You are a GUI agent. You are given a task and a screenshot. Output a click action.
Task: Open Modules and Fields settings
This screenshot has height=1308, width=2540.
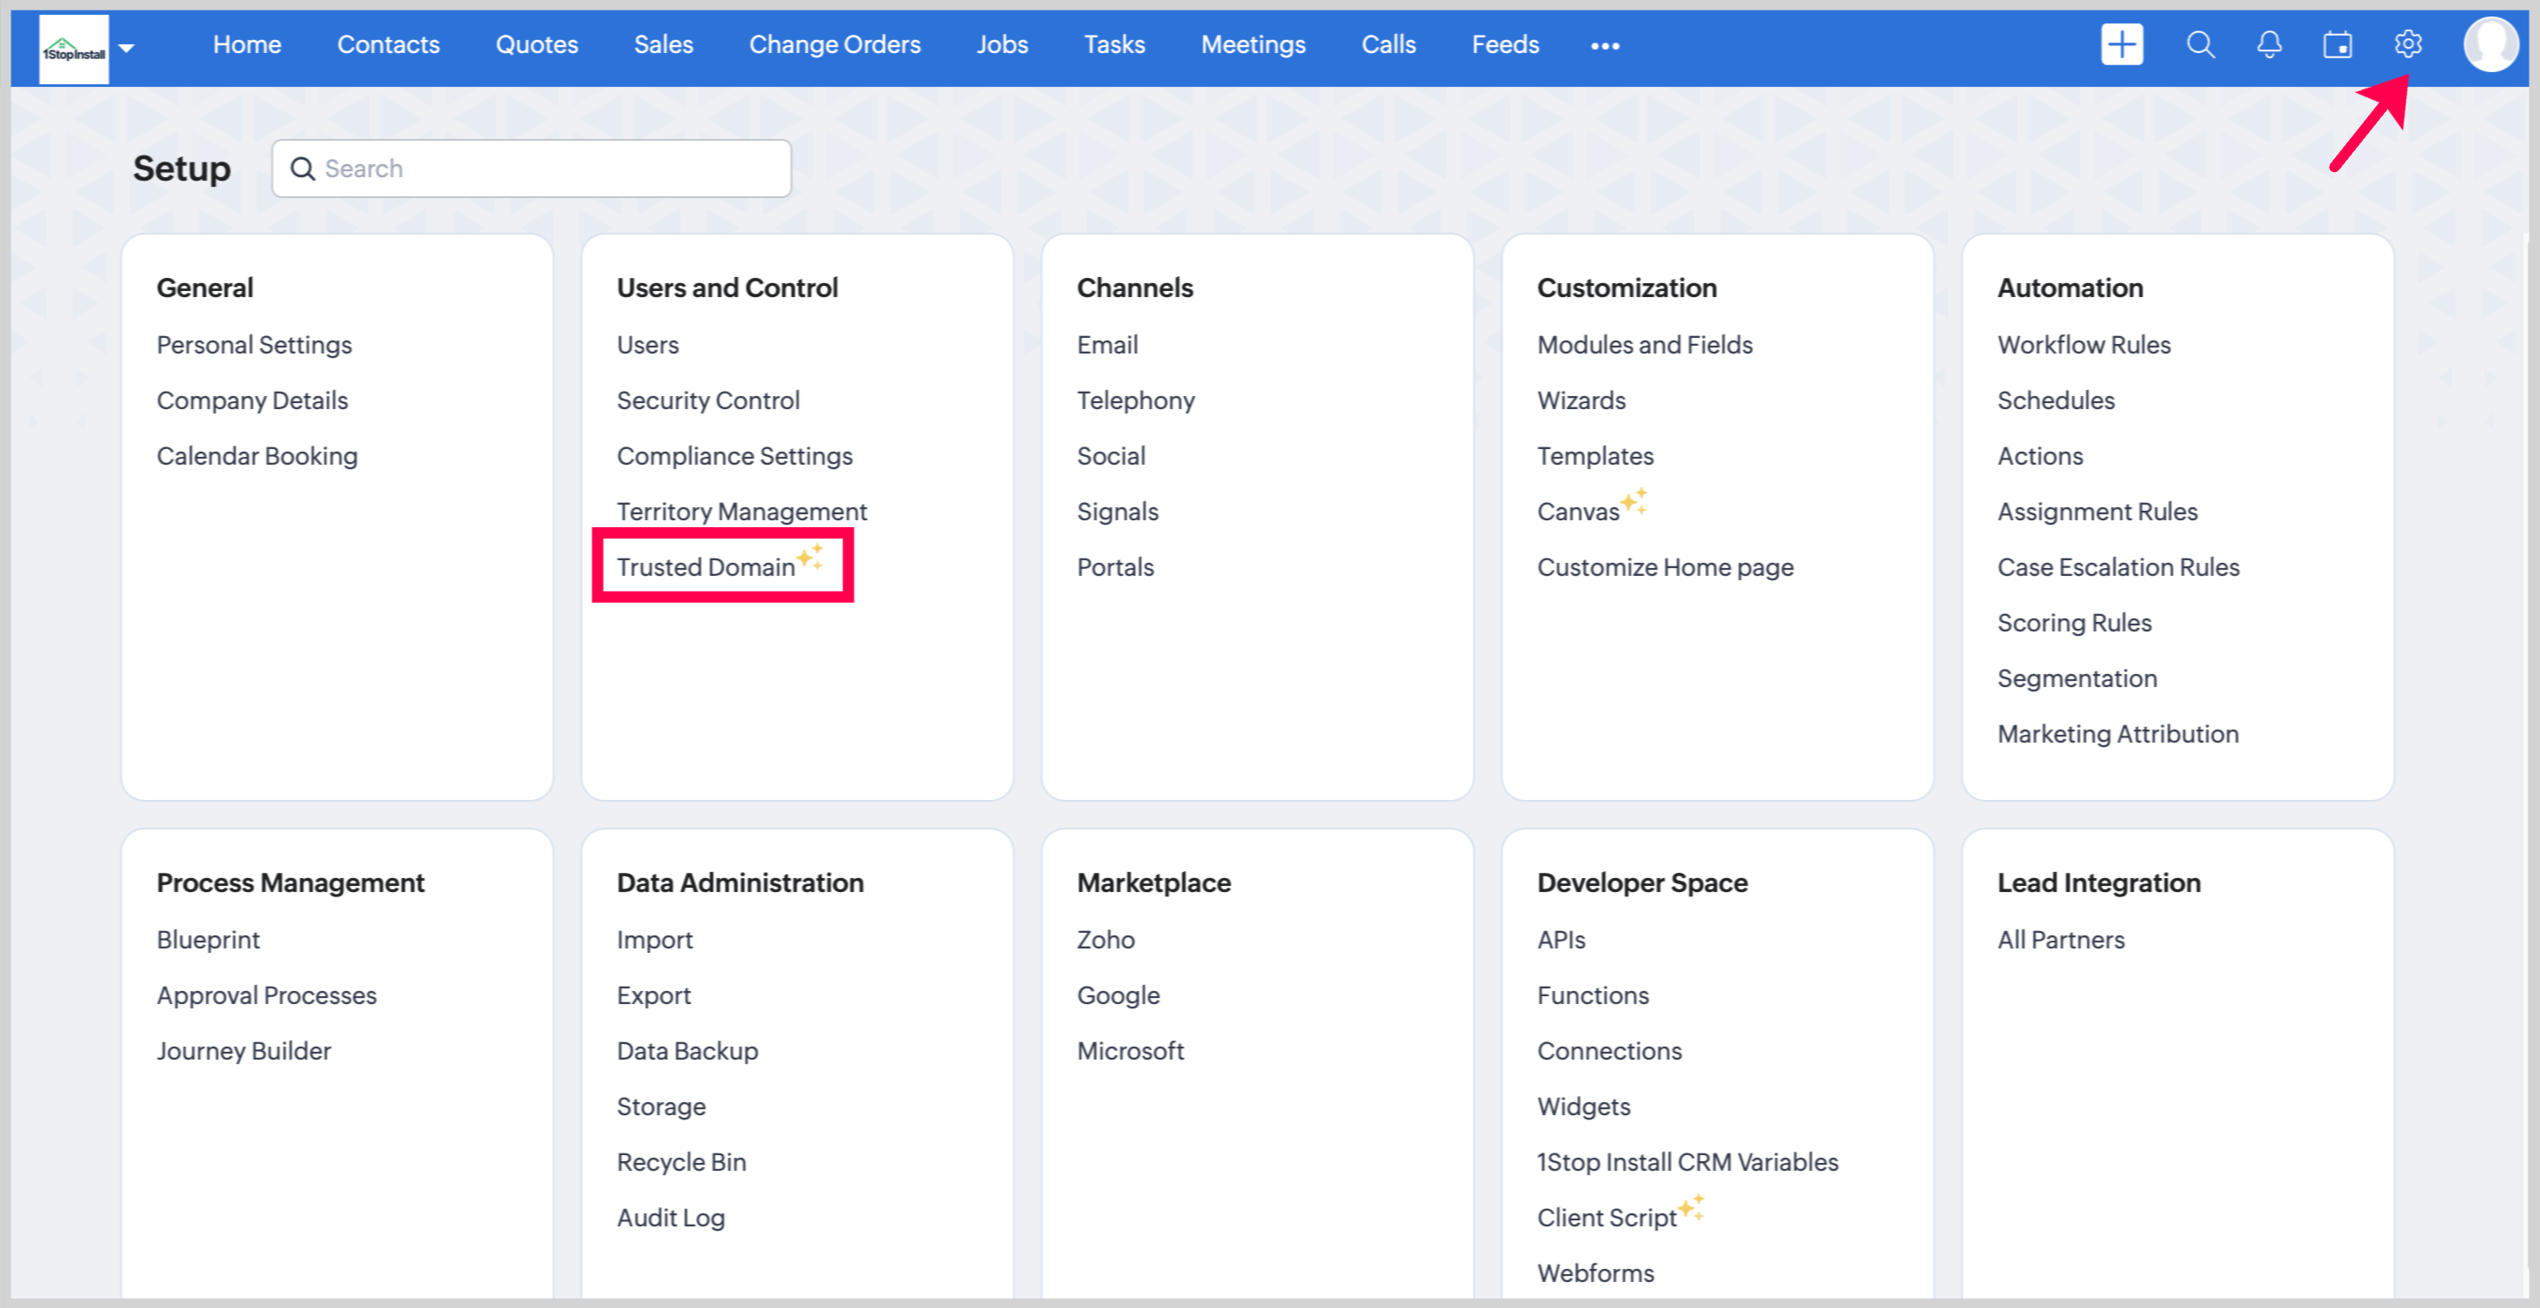[1644, 344]
